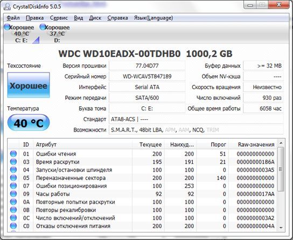
Task: Click the scroll up arrow of attribute list
Action: pos(281,143)
